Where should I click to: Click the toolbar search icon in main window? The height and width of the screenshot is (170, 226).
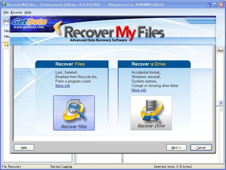click(6, 21)
